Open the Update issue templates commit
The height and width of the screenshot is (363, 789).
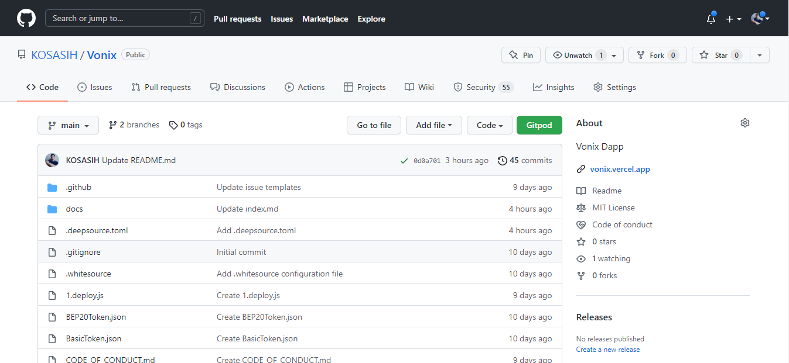(x=259, y=187)
